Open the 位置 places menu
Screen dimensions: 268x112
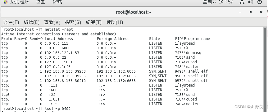pos(40,2)
